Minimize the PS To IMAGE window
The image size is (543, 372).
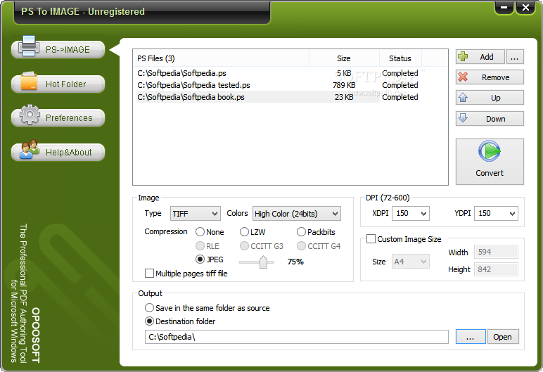click(504, 7)
